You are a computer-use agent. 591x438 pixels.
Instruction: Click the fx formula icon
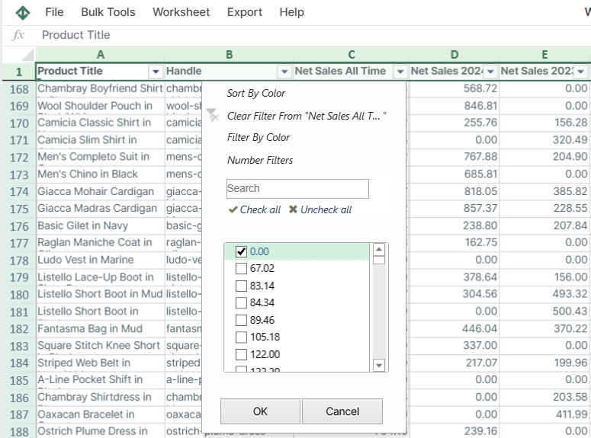pyautogui.click(x=18, y=35)
